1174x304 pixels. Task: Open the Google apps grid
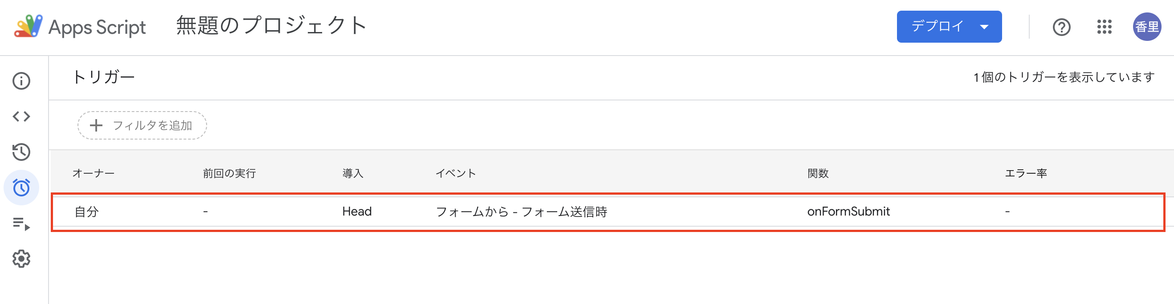click(x=1105, y=27)
